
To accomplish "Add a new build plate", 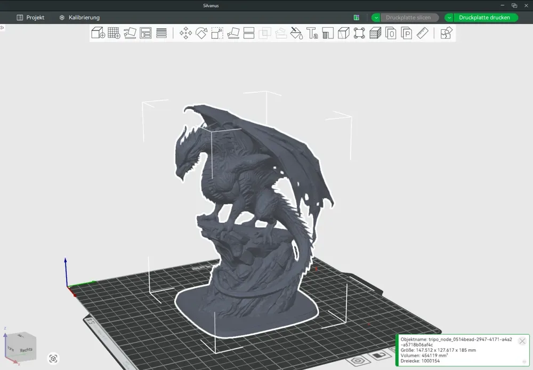I will [114, 33].
